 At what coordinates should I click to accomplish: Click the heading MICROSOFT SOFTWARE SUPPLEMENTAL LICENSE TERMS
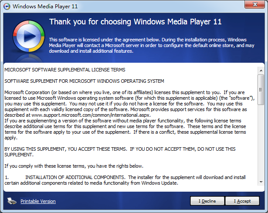(65, 70)
